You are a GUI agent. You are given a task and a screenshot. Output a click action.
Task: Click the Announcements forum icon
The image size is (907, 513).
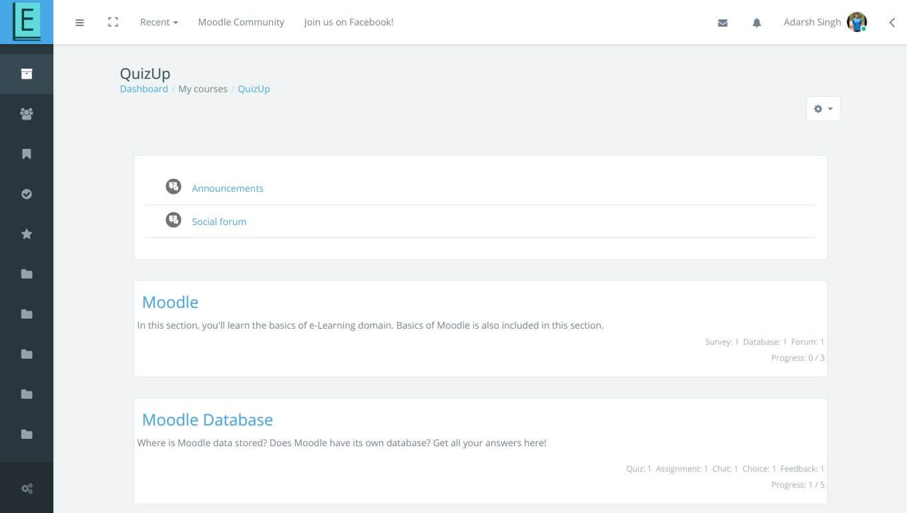(x=174, y=186)
